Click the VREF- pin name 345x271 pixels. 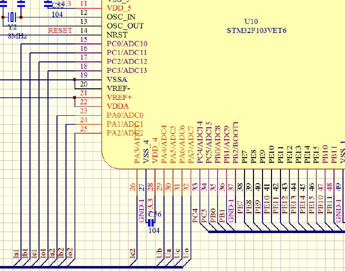(x=118, y=88)
